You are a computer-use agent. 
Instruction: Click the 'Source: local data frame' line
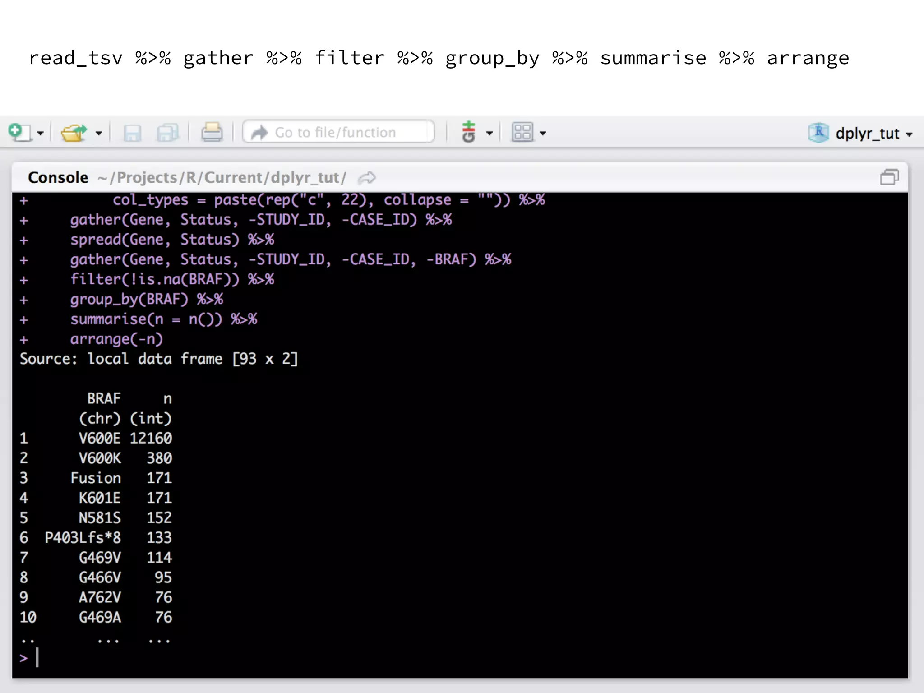tap(159, 359)
